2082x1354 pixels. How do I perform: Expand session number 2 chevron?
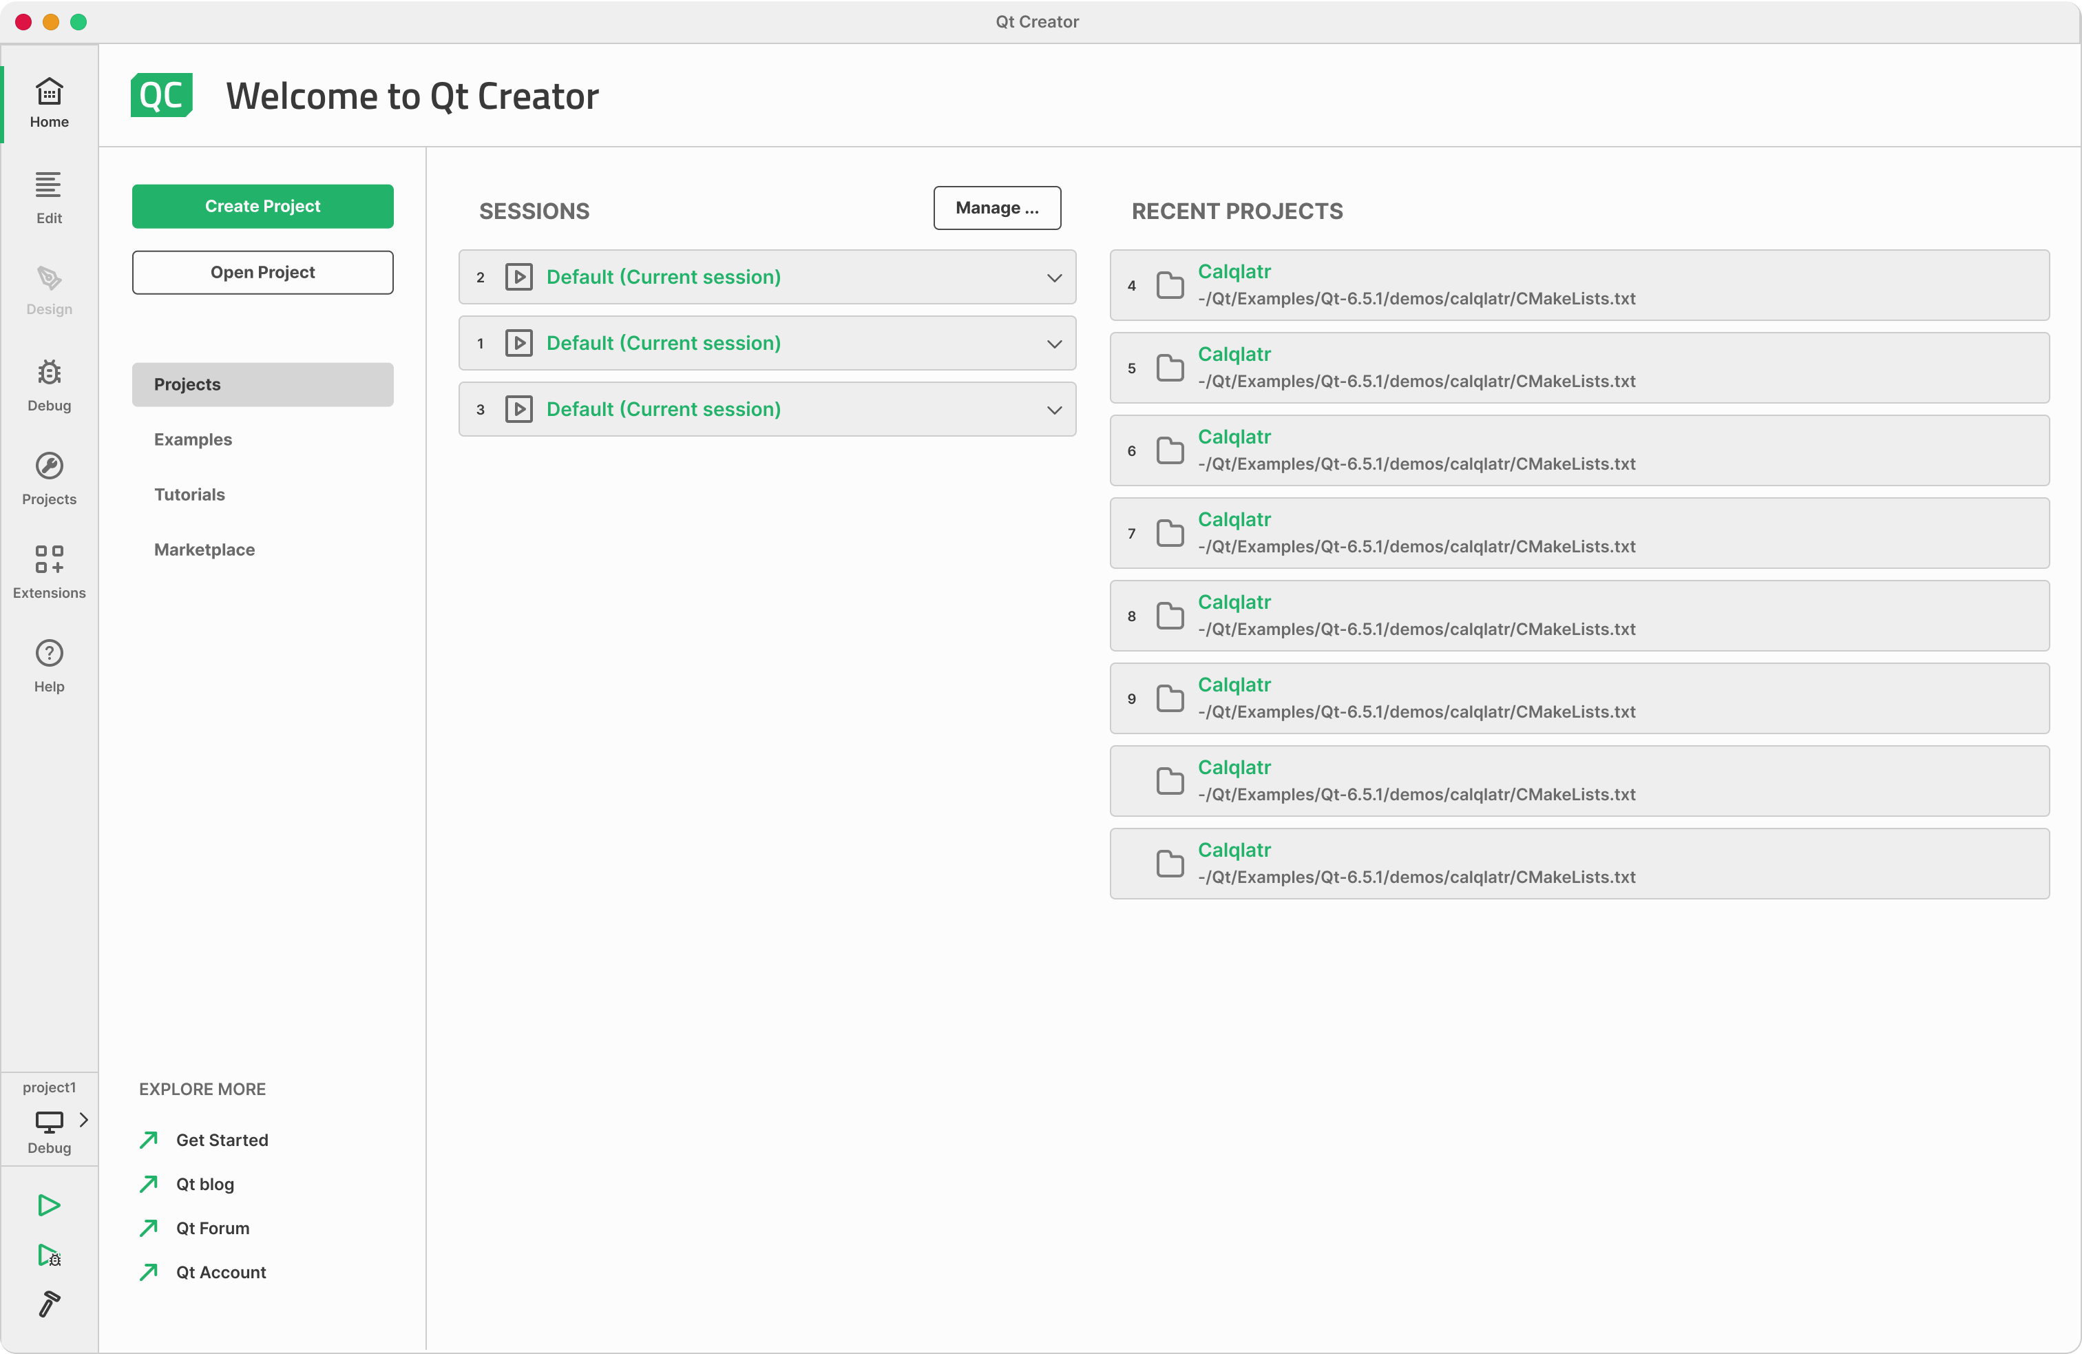(1054, 278)
